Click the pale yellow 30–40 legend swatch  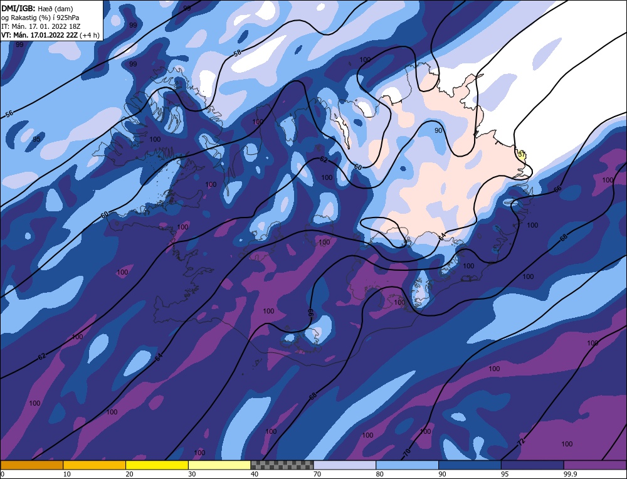pos(219,465)
